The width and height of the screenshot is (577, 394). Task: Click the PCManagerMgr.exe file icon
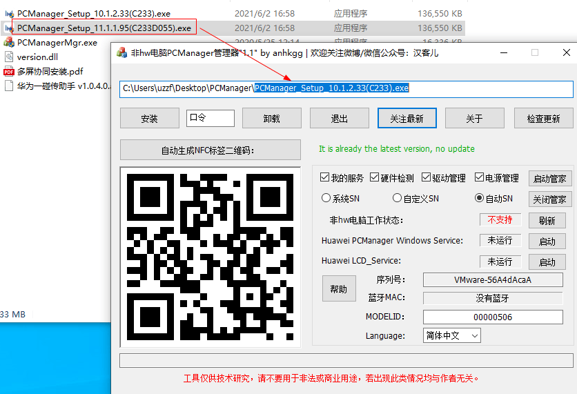9,43
